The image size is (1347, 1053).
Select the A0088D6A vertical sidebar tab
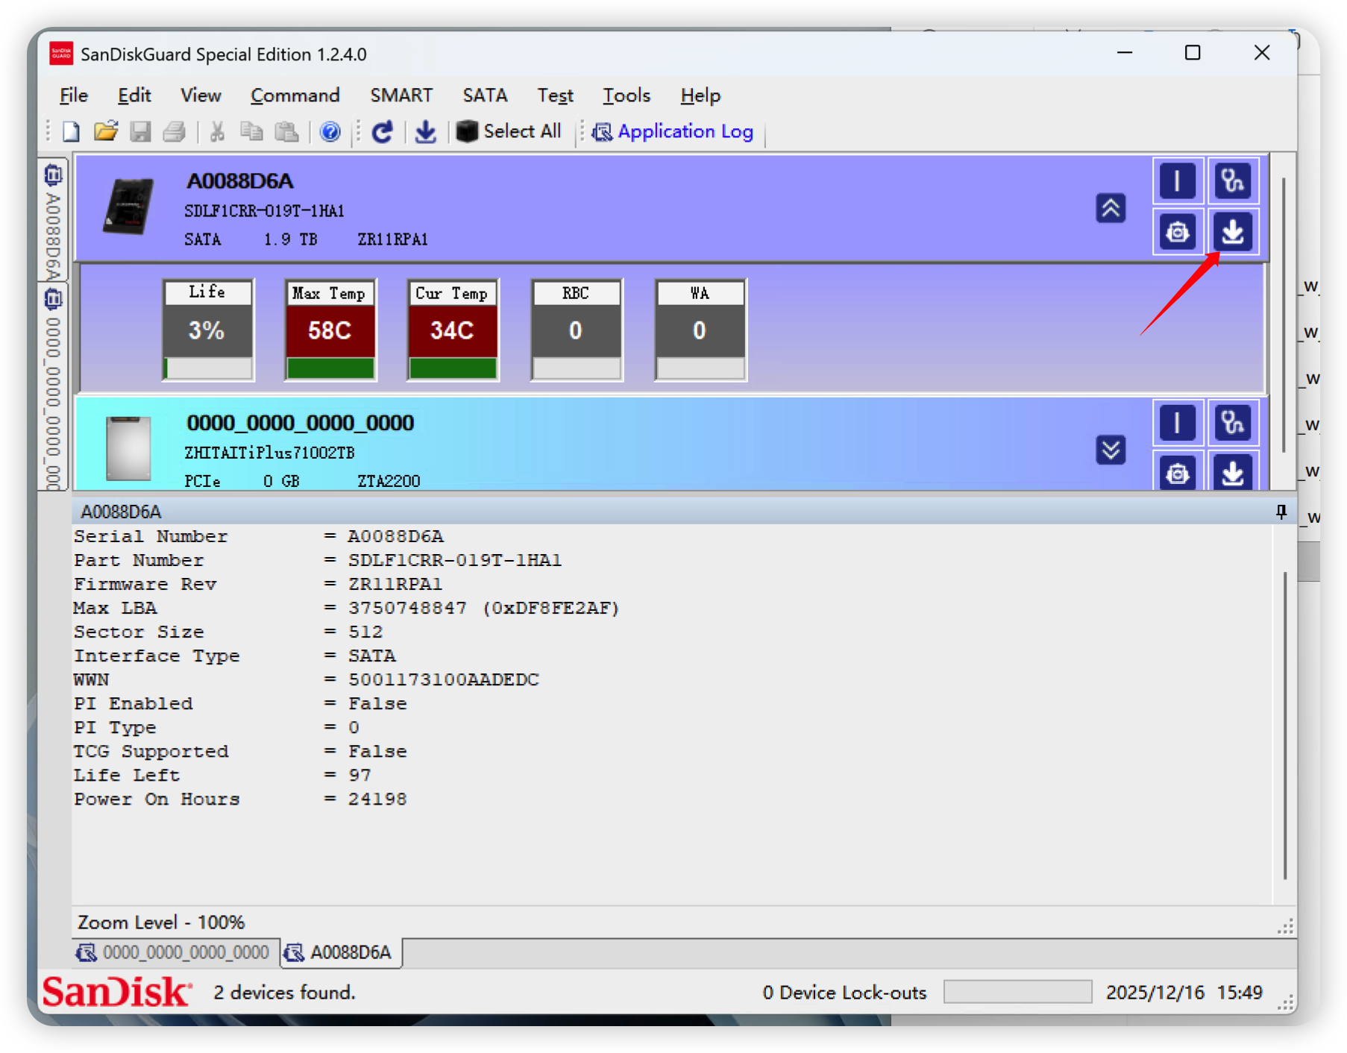coord(53,220)
